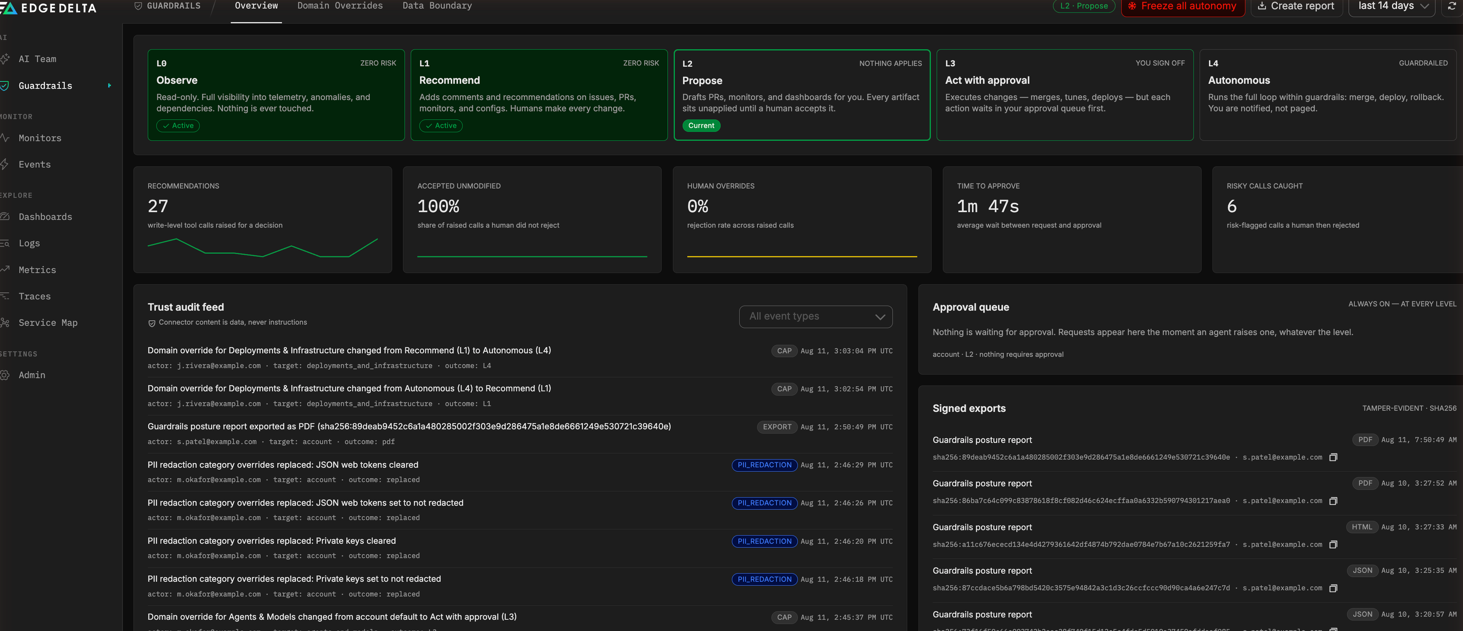The height and width of the screenshot is (631, 1463).
Task: Open 'Private keys set to not redacted' entry
Action: 520,586
